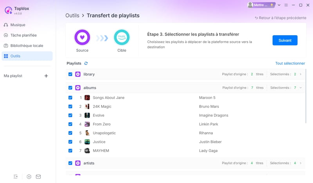Go to Bibliothèque locale
The width and height of the screenshot is (313, 183).
coord(27,46)
